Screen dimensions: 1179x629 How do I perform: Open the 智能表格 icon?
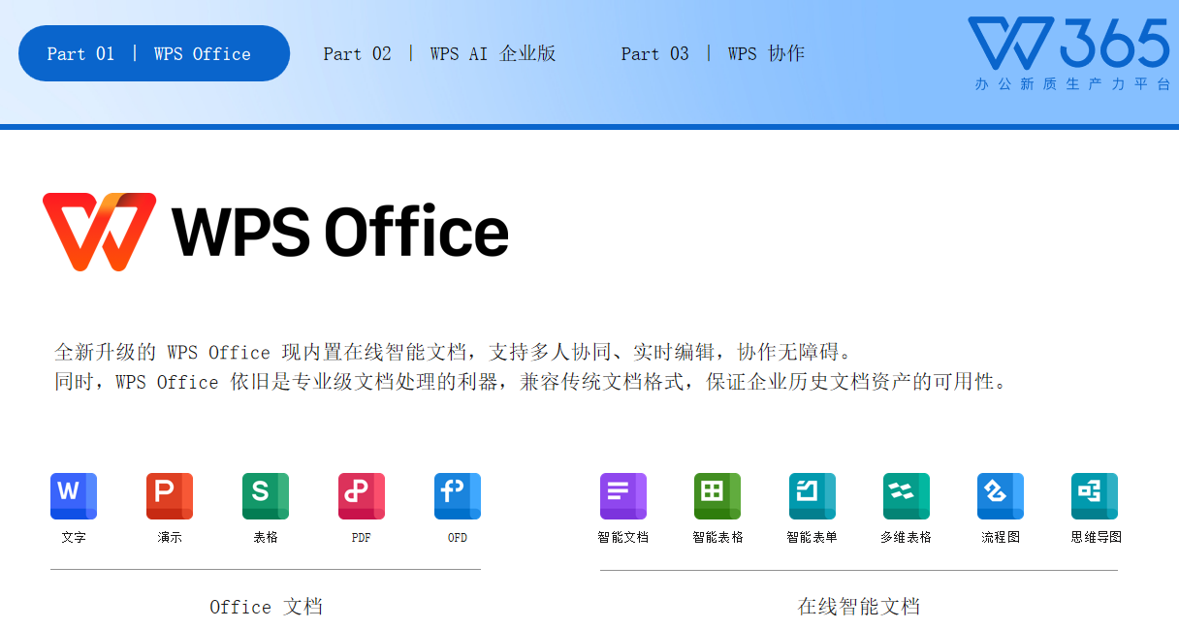pos(717,496)
